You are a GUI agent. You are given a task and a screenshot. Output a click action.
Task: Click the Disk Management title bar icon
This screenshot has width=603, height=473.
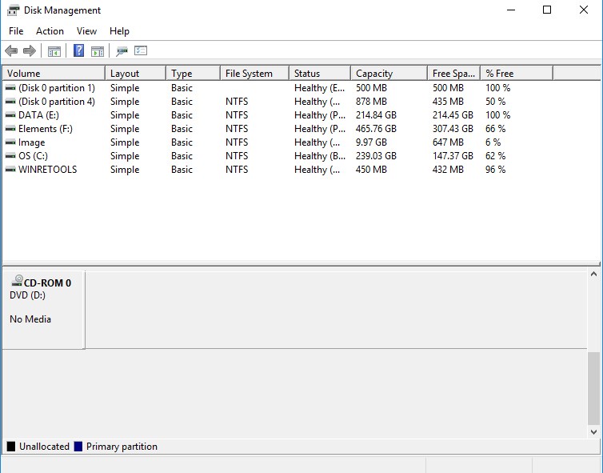[13, 10]
